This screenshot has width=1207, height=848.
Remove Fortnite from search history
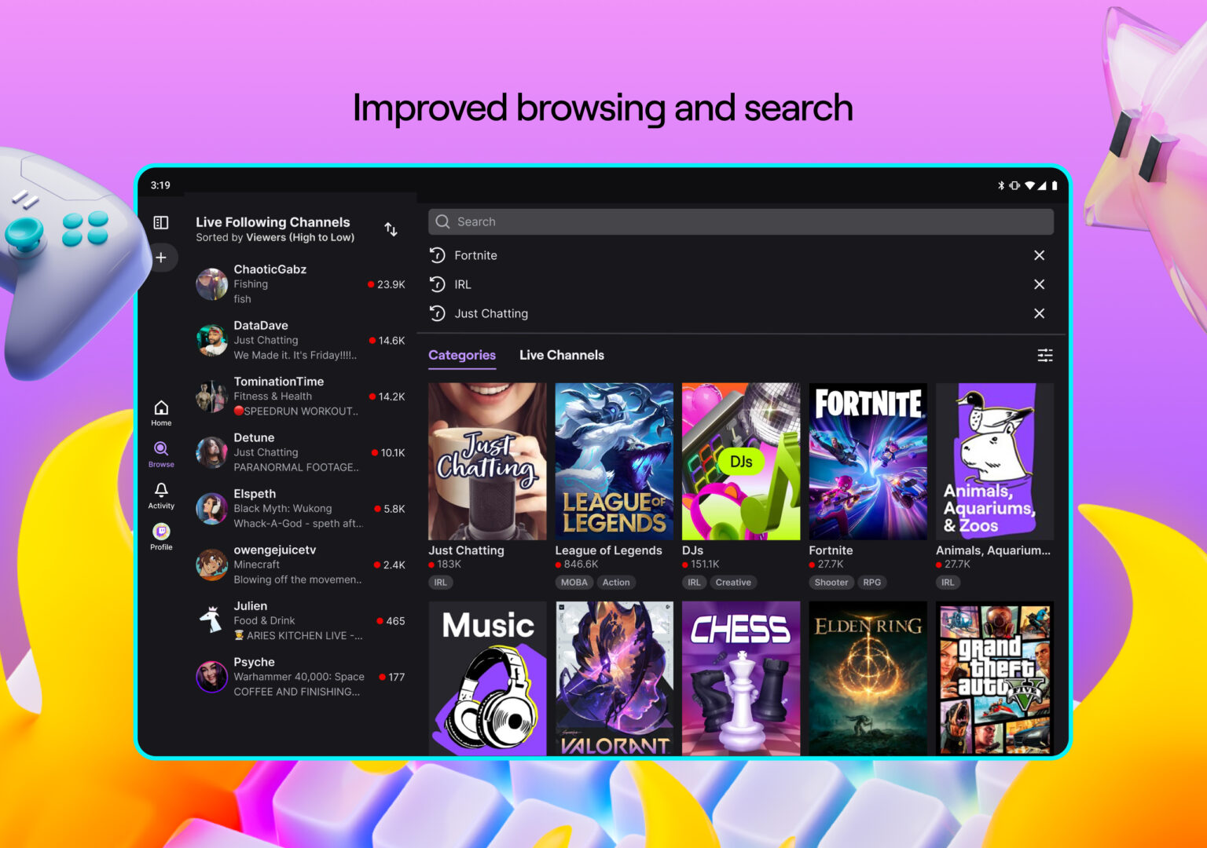point(1039,255)
